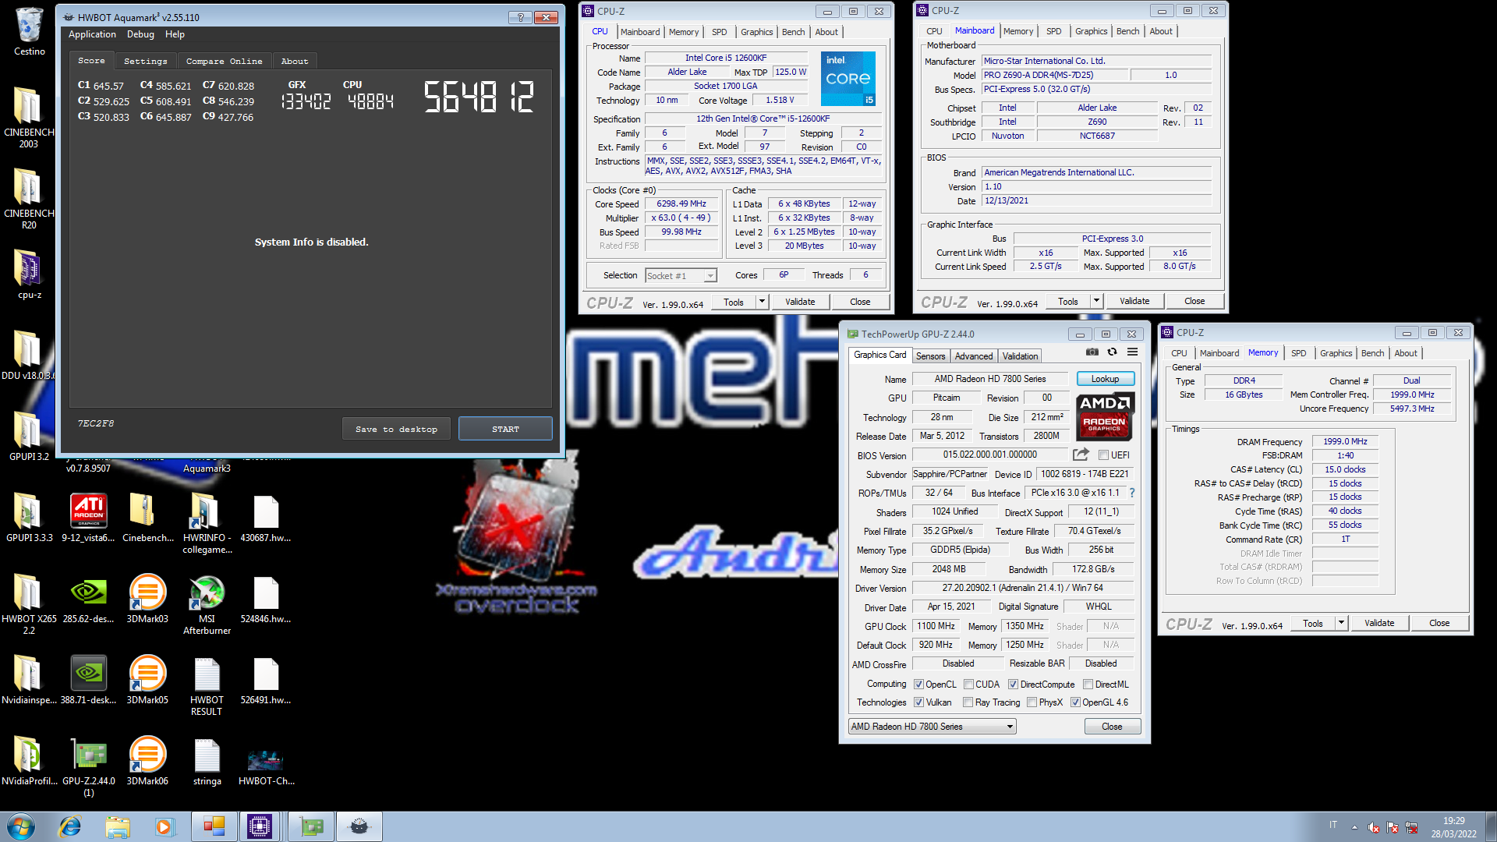
Task: Click Close button in GPU-Z
Action: (1112, 727)
